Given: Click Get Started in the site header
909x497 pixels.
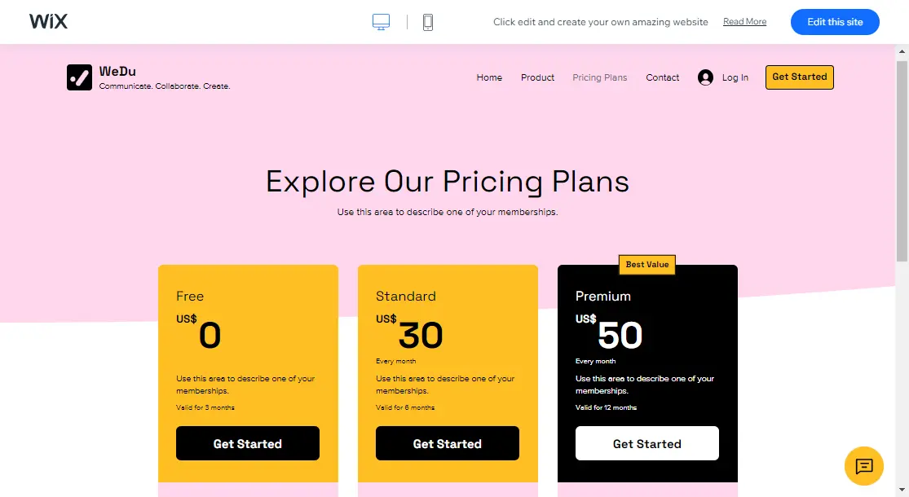Looking at the screenshot, I should (x=799, y=77).
